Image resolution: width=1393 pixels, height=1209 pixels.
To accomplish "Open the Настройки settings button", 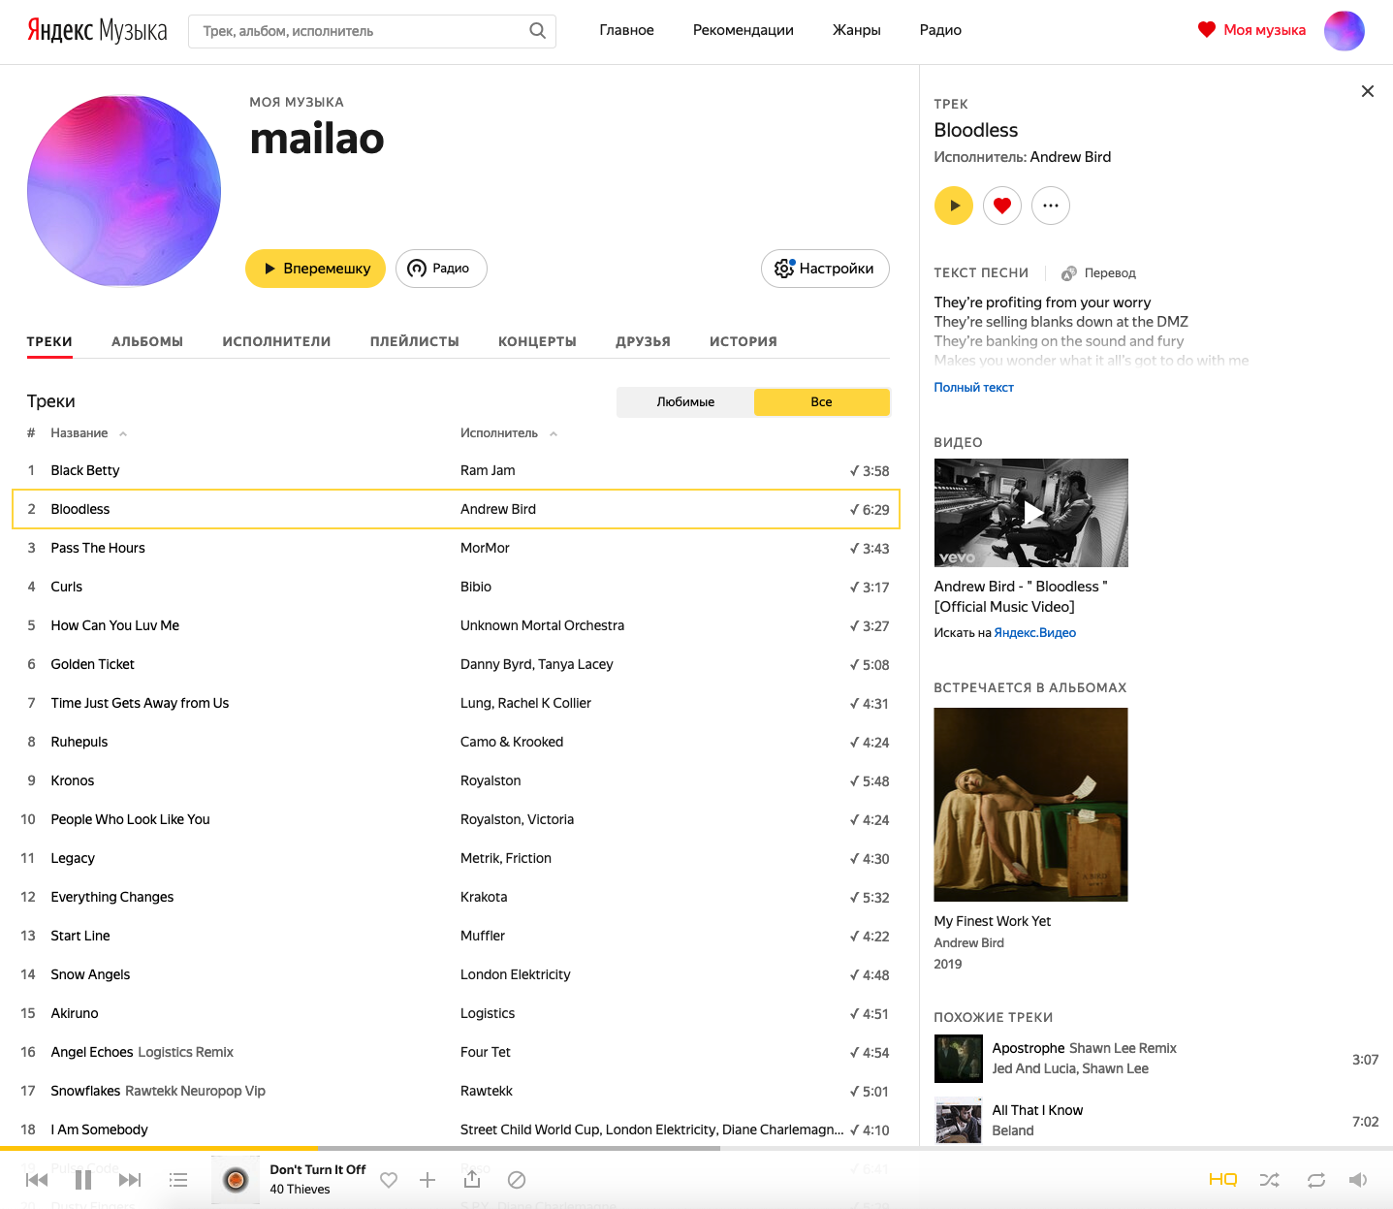I will click(825, 269).
